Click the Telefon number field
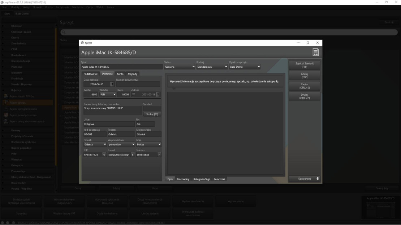401x225 pixels. click(146, 155)
